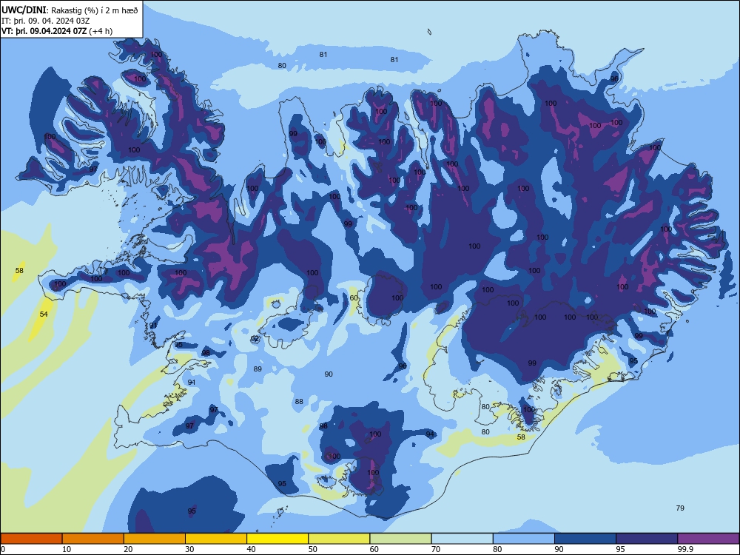Image resolution: width=740 pixels, height=555 pixels.
Task: Select the 80–90 light blue legend swatch
Action: [524, 539]
